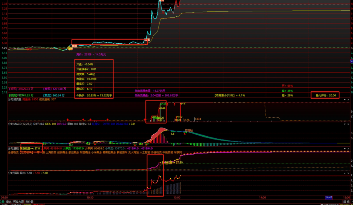Click the 今换手: 20.83% turnover line
The image size is (353, 205).
coord(94,95)
